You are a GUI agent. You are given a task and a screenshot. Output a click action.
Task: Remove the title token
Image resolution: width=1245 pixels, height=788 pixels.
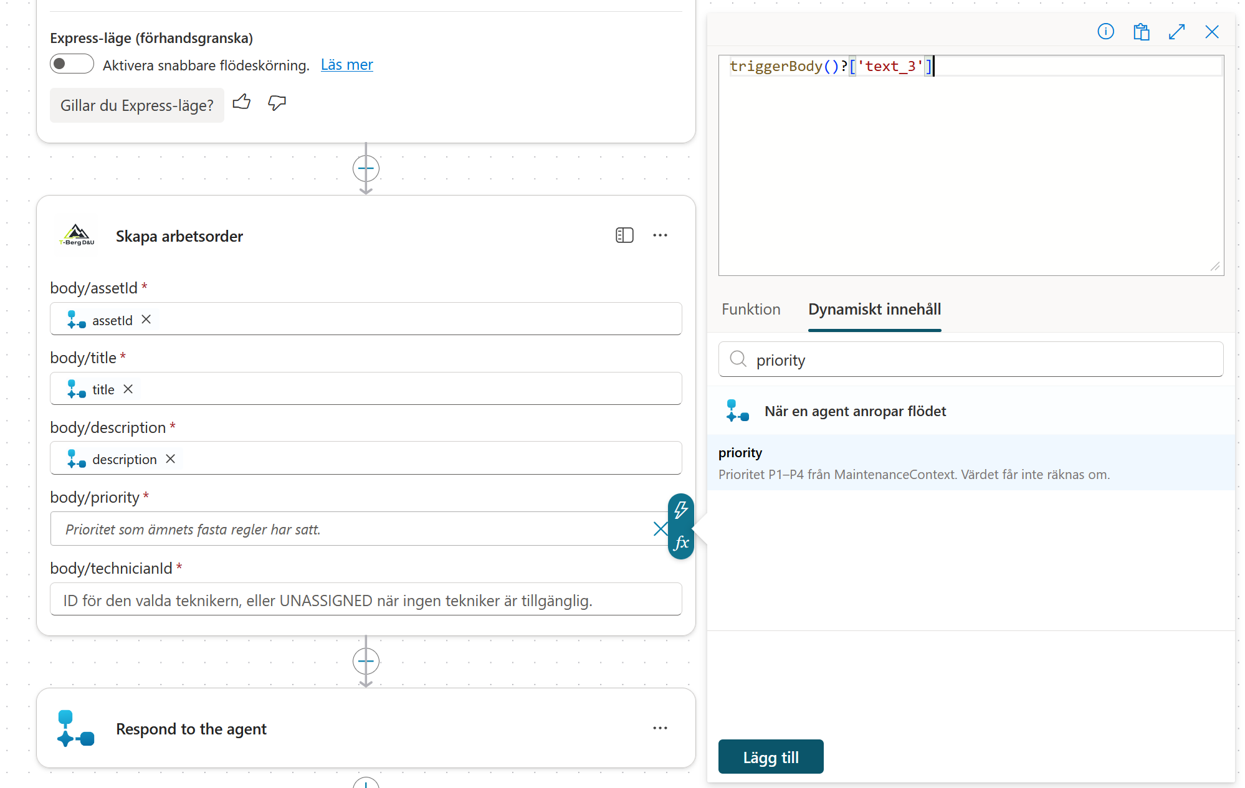coord(128,389)
